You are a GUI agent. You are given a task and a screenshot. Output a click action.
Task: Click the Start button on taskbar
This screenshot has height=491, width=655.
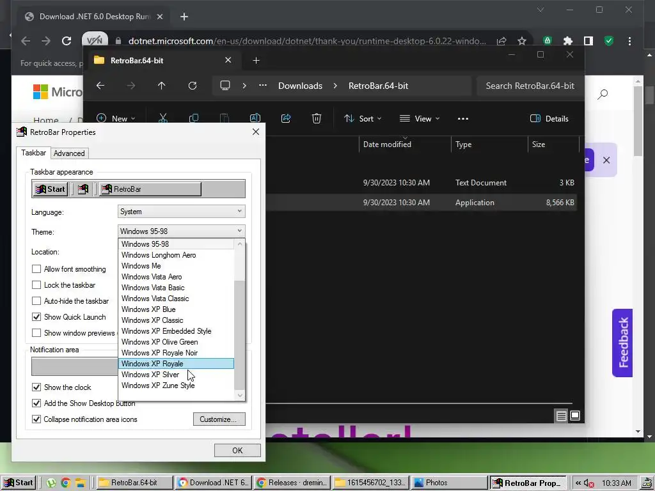coord(19,483)
